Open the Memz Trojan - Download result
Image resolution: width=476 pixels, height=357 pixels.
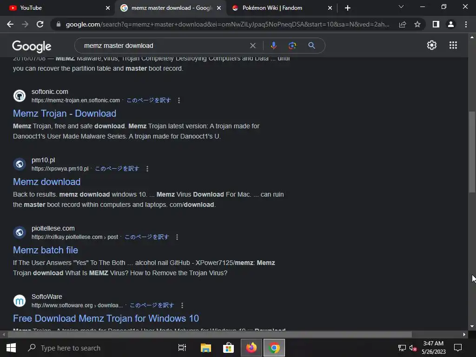(x=64, y=113)
